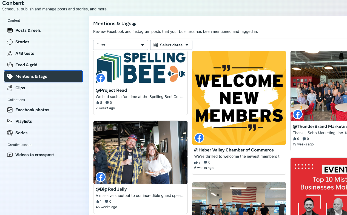Open Videos to crosspost
This screenshot has height=215, width=347.
tap(43, 155)
